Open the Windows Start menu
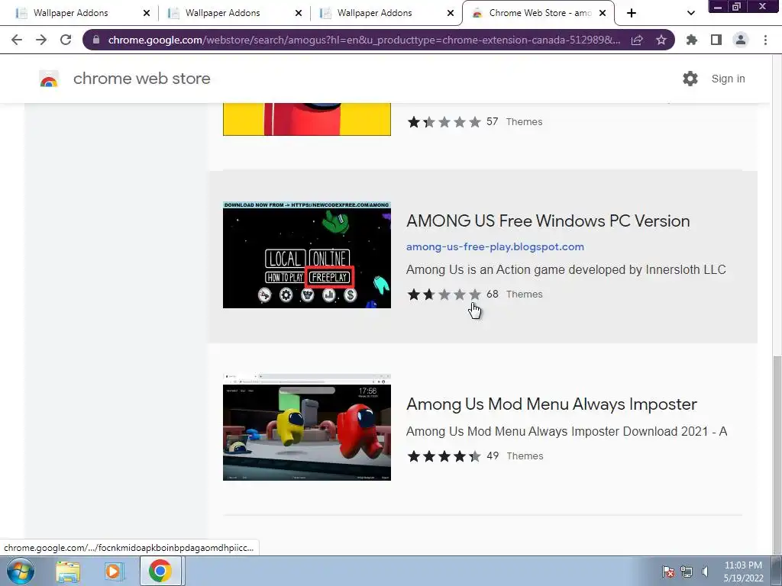 pos(21,571)
